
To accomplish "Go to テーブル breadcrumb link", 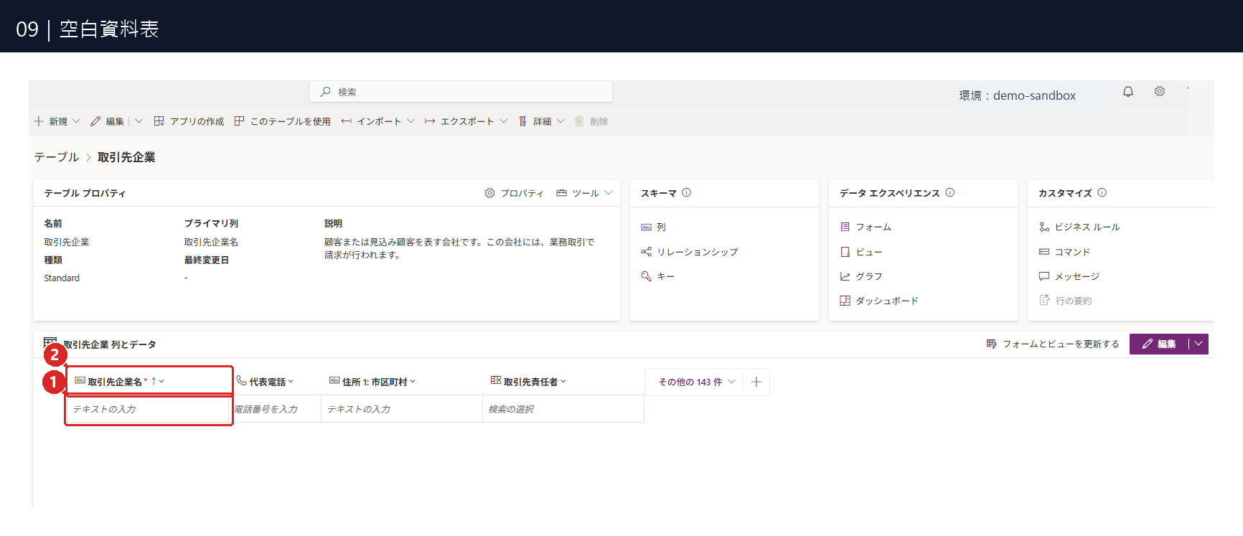I will [x=57, y=157].
